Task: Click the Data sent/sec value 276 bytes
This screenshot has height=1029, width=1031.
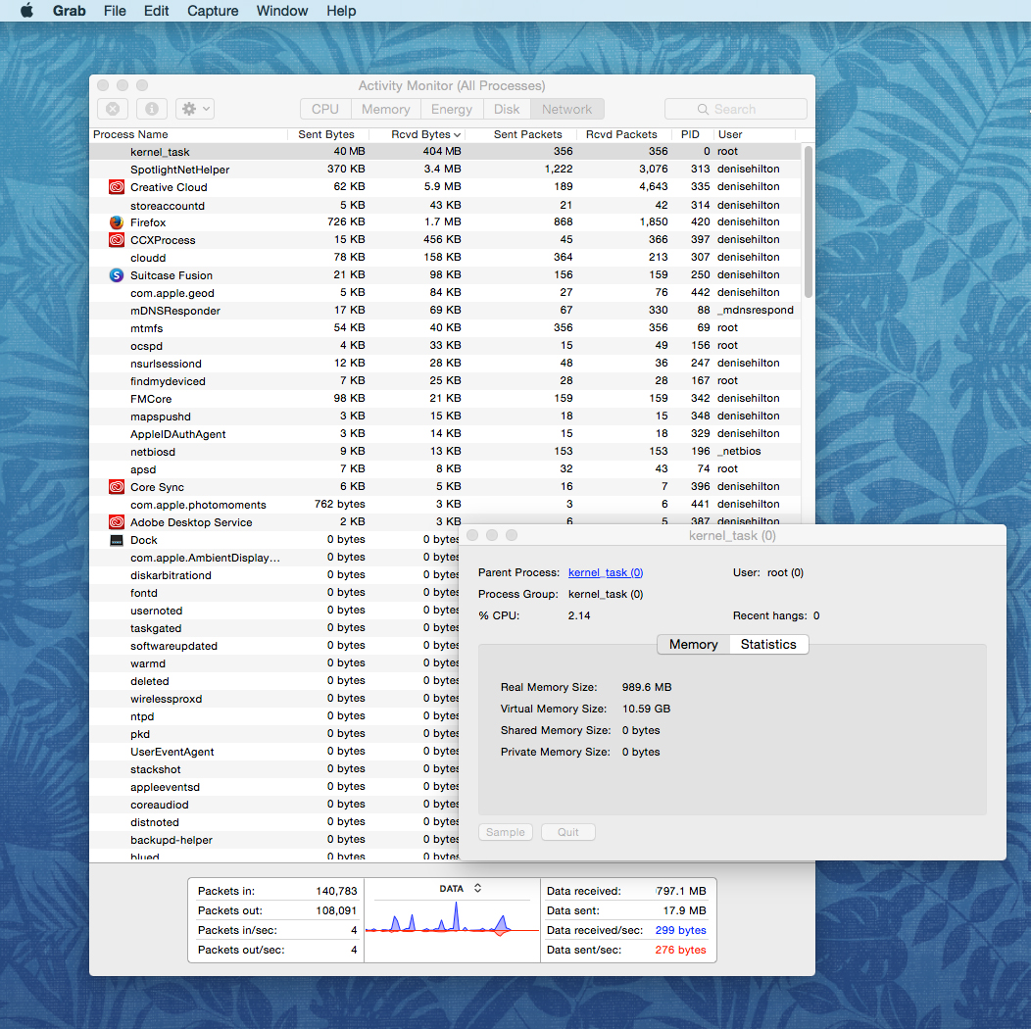Action: pyautogui.click(x=680, y=950)
